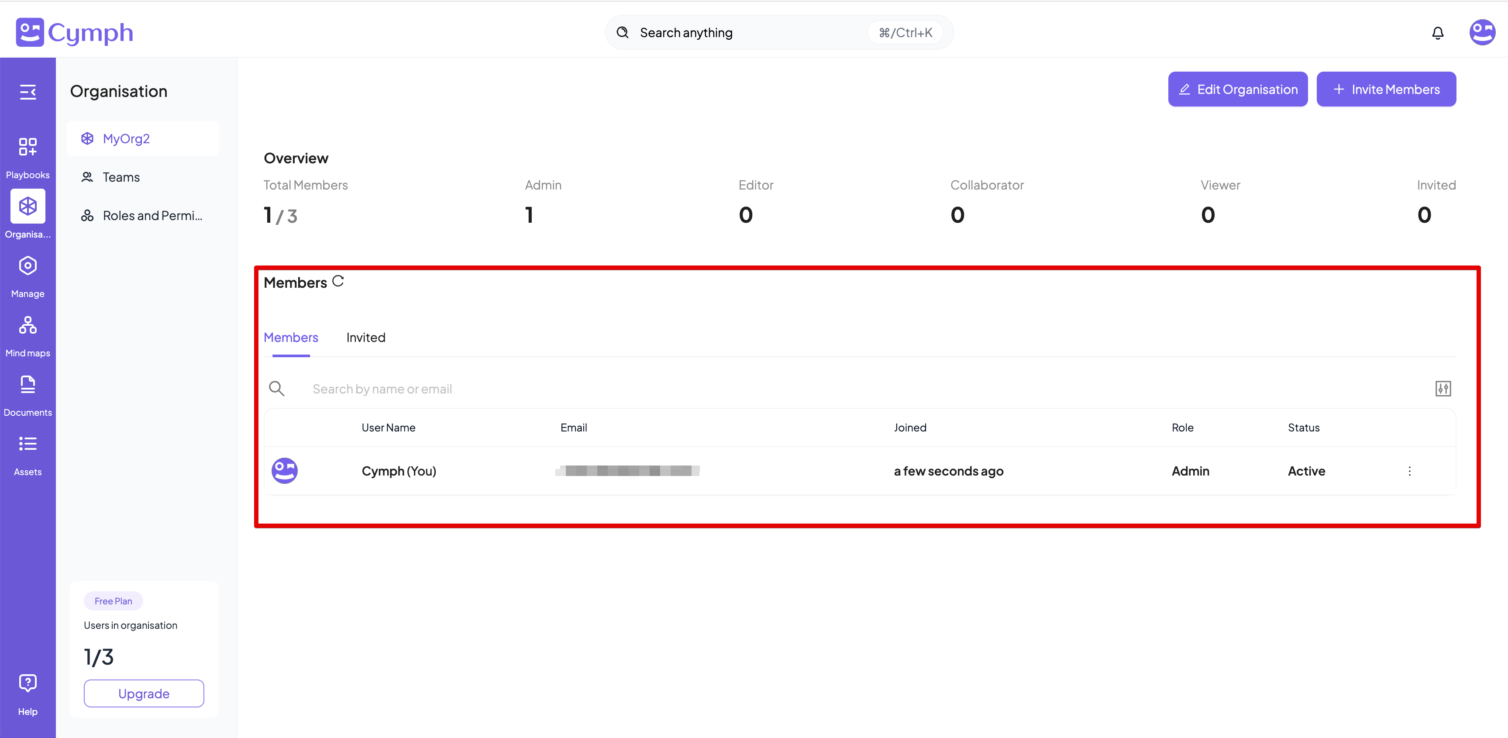Open the user profile avatar menu
The image size is (1508, 738).
click(x=1482, y=32)
